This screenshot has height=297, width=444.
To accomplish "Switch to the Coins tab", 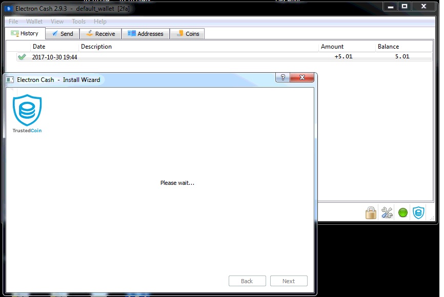I will coord(187,34).
